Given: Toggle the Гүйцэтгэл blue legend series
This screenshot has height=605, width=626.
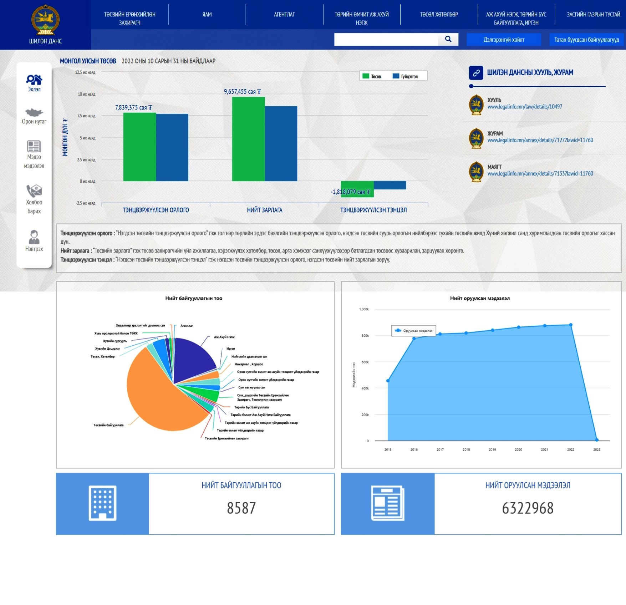Looking at the screenshot, I should pyautogui.click(x=405, y=76).
